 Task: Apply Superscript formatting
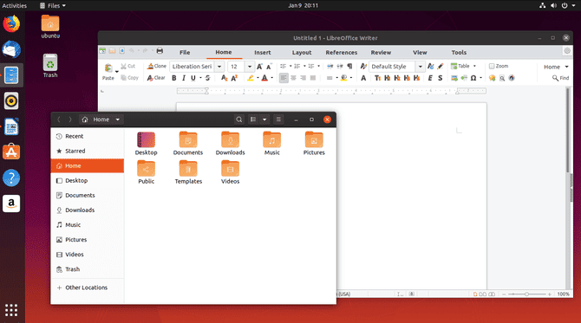pyautogui.click(x=234, y=78)
